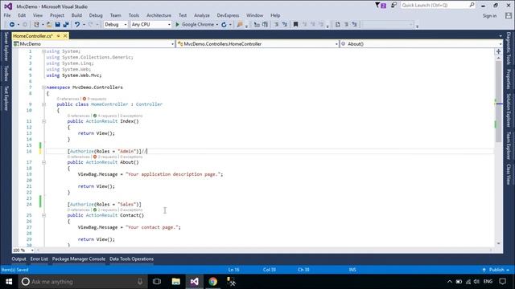Screen dimensions: 515x289
Task: Start debugging with the green play arrow
Action: tap(177, 25)
